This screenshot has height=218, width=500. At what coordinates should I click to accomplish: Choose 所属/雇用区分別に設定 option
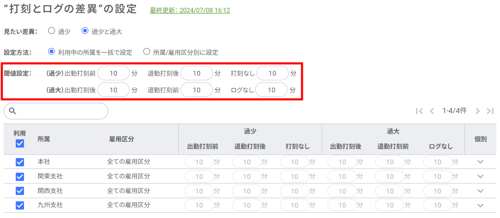pyautogui.click(x=146, y=52)
